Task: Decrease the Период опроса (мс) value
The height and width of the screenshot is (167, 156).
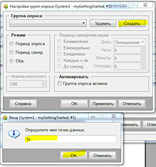Action: click(44, 85)
